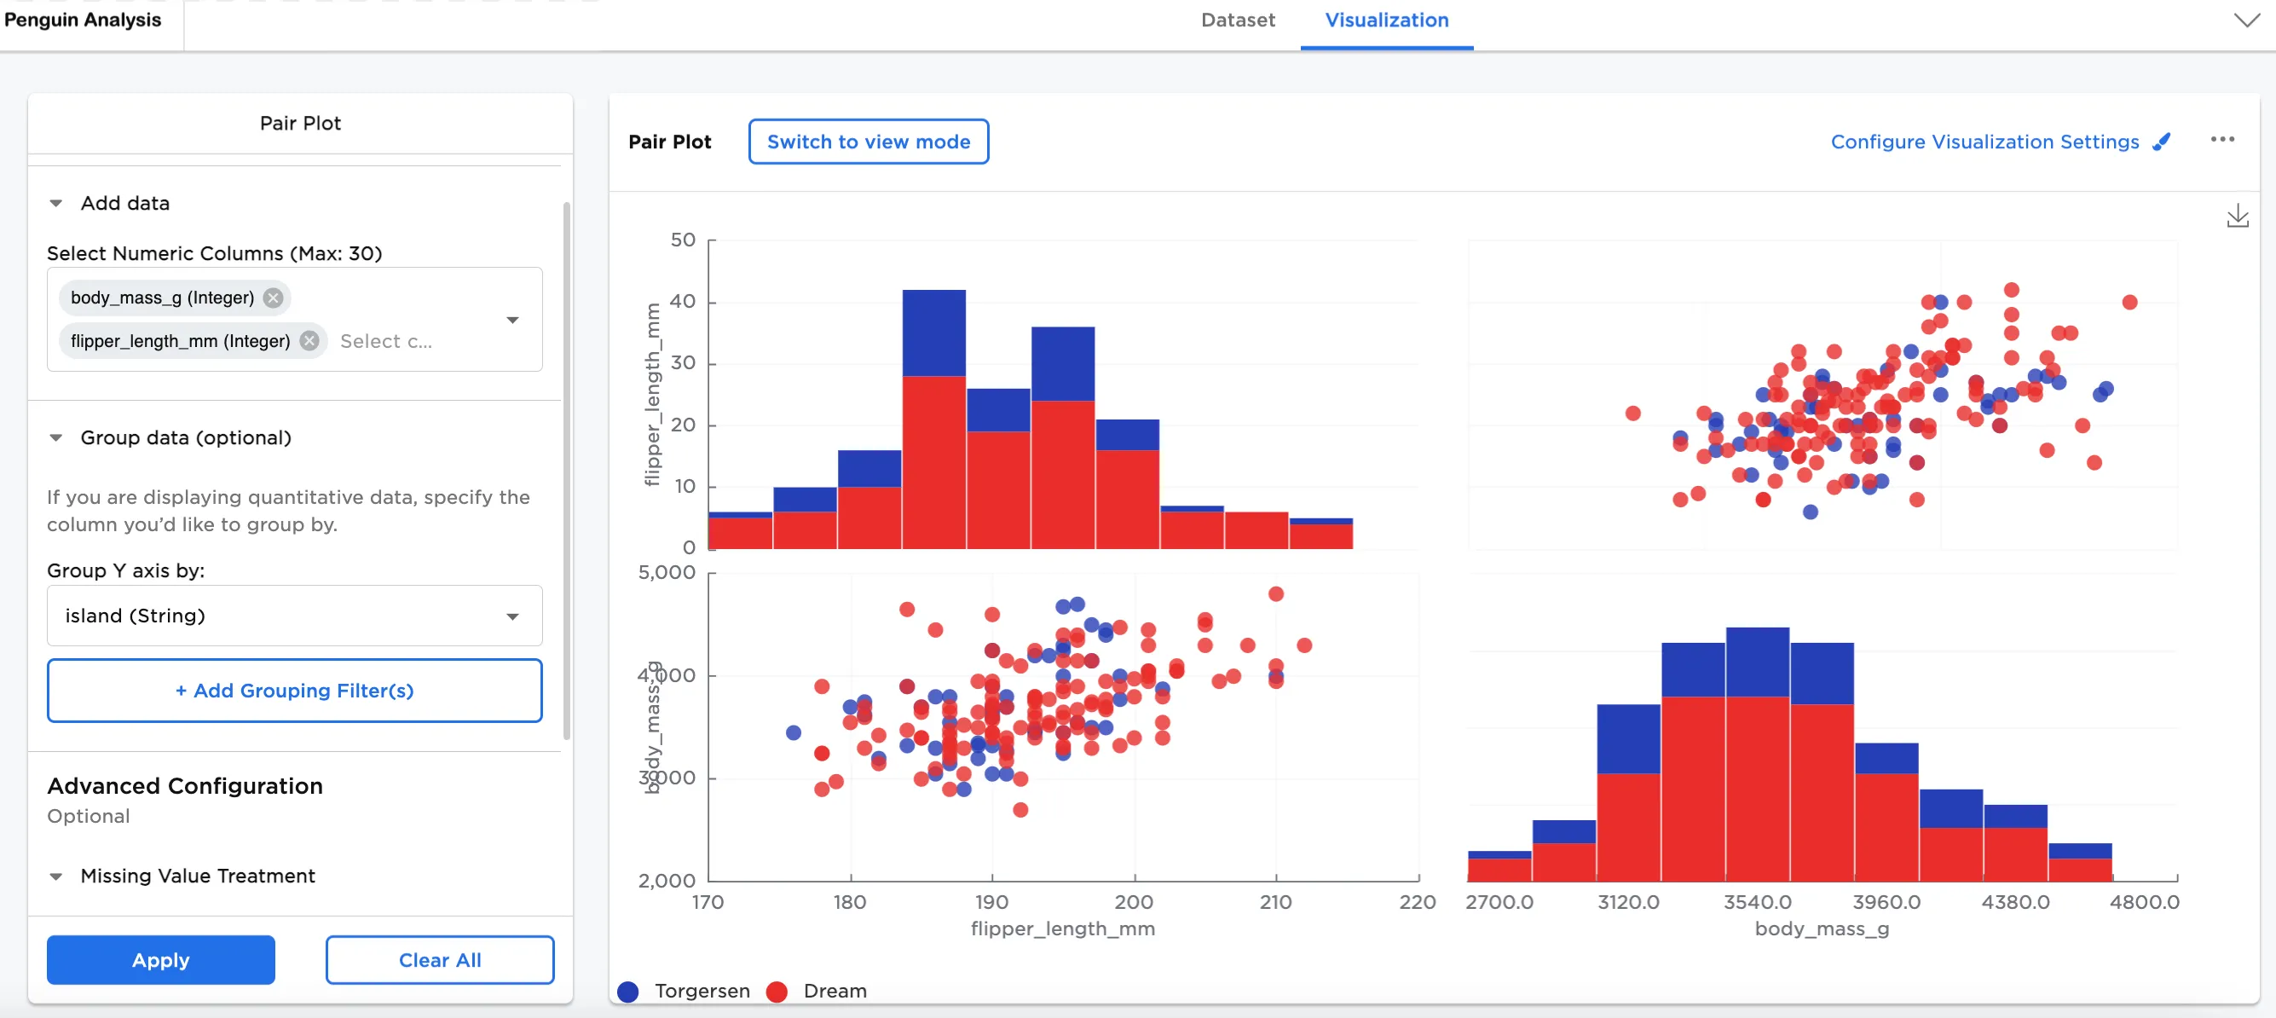Remove flipper_length_mm column chip

[309, 341]
